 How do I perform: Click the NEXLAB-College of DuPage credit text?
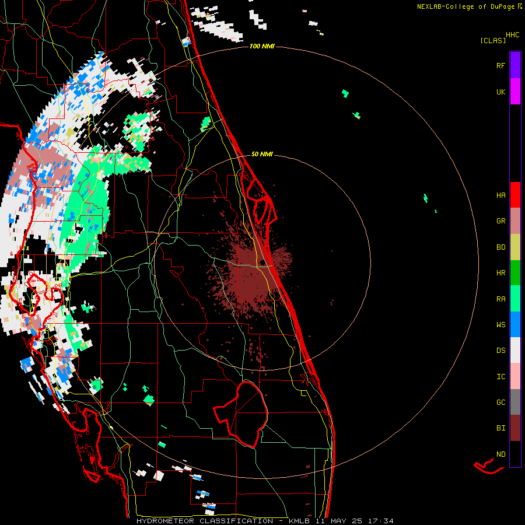pyautogui.click(x=466, y=6)
